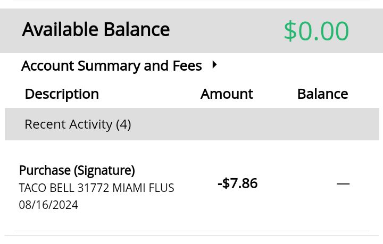The width and height of the screenshot is (383, 244).
Task: Select the $0.00 available balance amount
Action: click(316, 31)
